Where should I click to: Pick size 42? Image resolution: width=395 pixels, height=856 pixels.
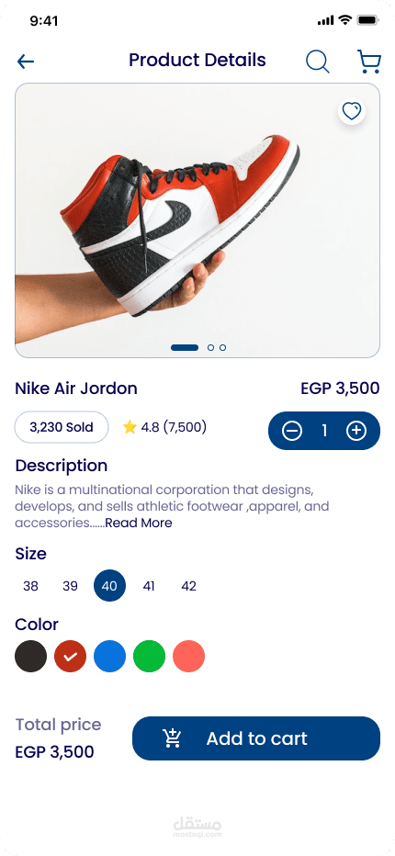coord(188,586)
